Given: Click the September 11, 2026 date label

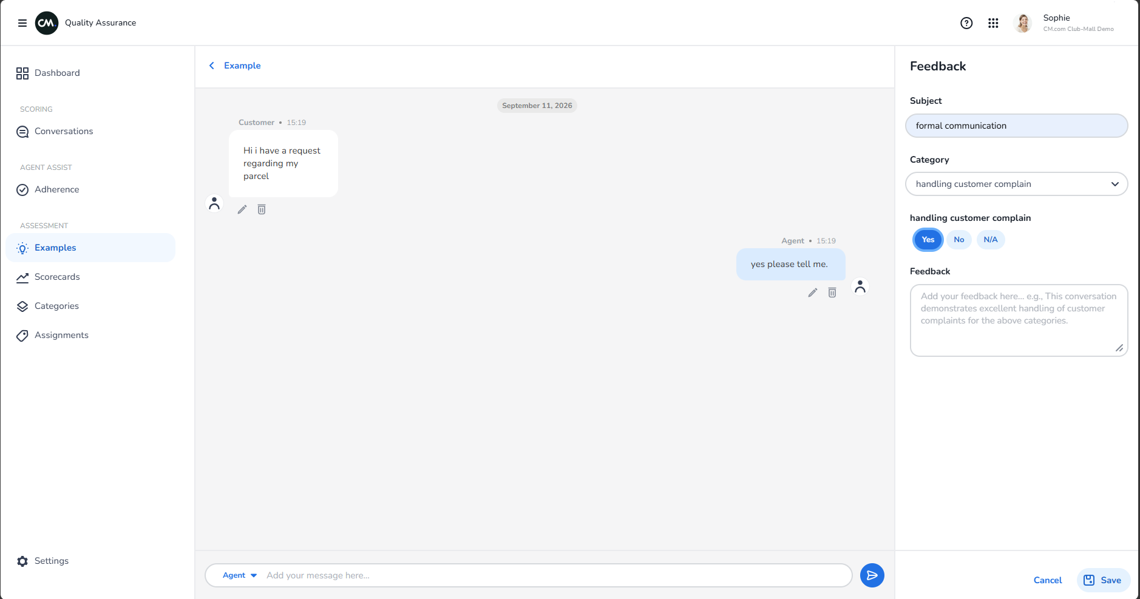Looking at the screenshot, I should coord(537,106).
